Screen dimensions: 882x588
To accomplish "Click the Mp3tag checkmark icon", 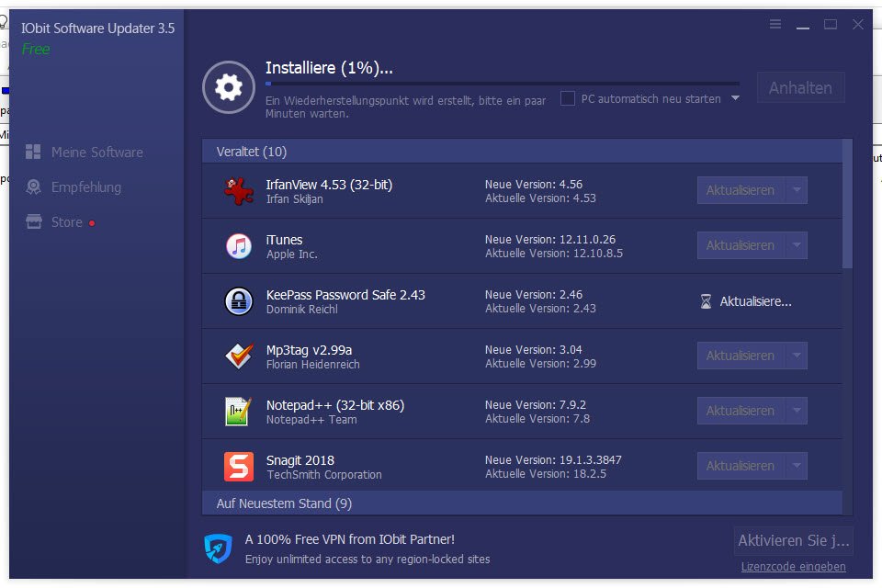I will [x=239, y=356].
